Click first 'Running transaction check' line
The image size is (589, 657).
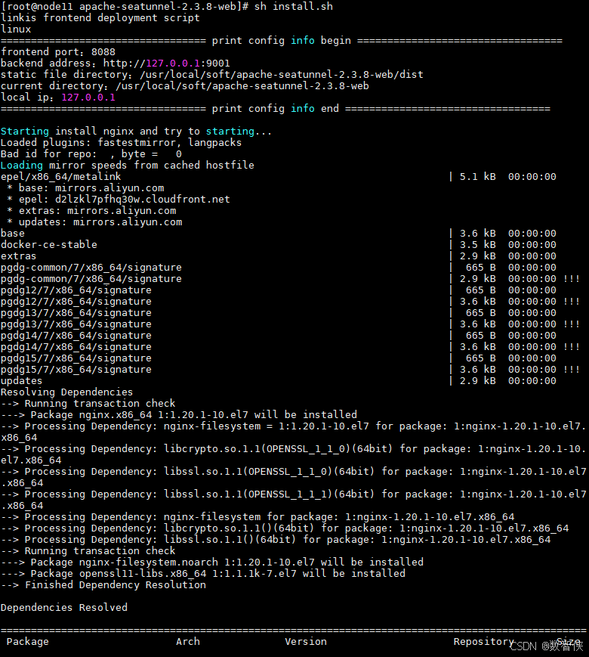88,403
